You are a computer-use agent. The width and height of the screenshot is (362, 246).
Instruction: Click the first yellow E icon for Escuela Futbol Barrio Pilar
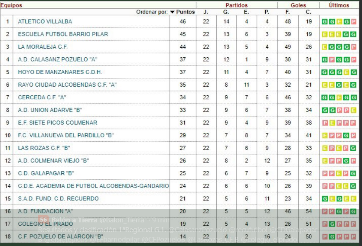325,34
